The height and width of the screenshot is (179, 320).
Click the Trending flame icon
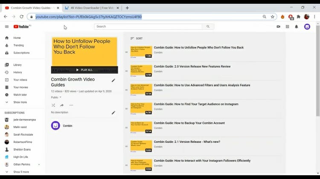pyautogui.click(x=7, y=45)
